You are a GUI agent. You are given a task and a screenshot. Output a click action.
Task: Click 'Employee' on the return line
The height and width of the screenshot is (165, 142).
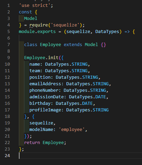53,143
